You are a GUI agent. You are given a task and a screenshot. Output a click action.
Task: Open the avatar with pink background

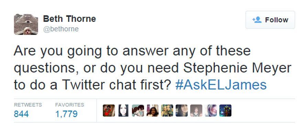point(152,110)
